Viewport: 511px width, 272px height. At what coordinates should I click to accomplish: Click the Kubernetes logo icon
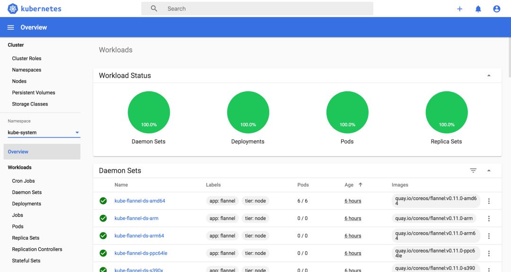click(13, 9)
